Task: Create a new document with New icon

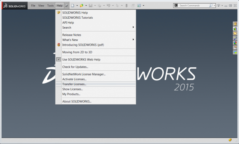Action: point(73,6)
